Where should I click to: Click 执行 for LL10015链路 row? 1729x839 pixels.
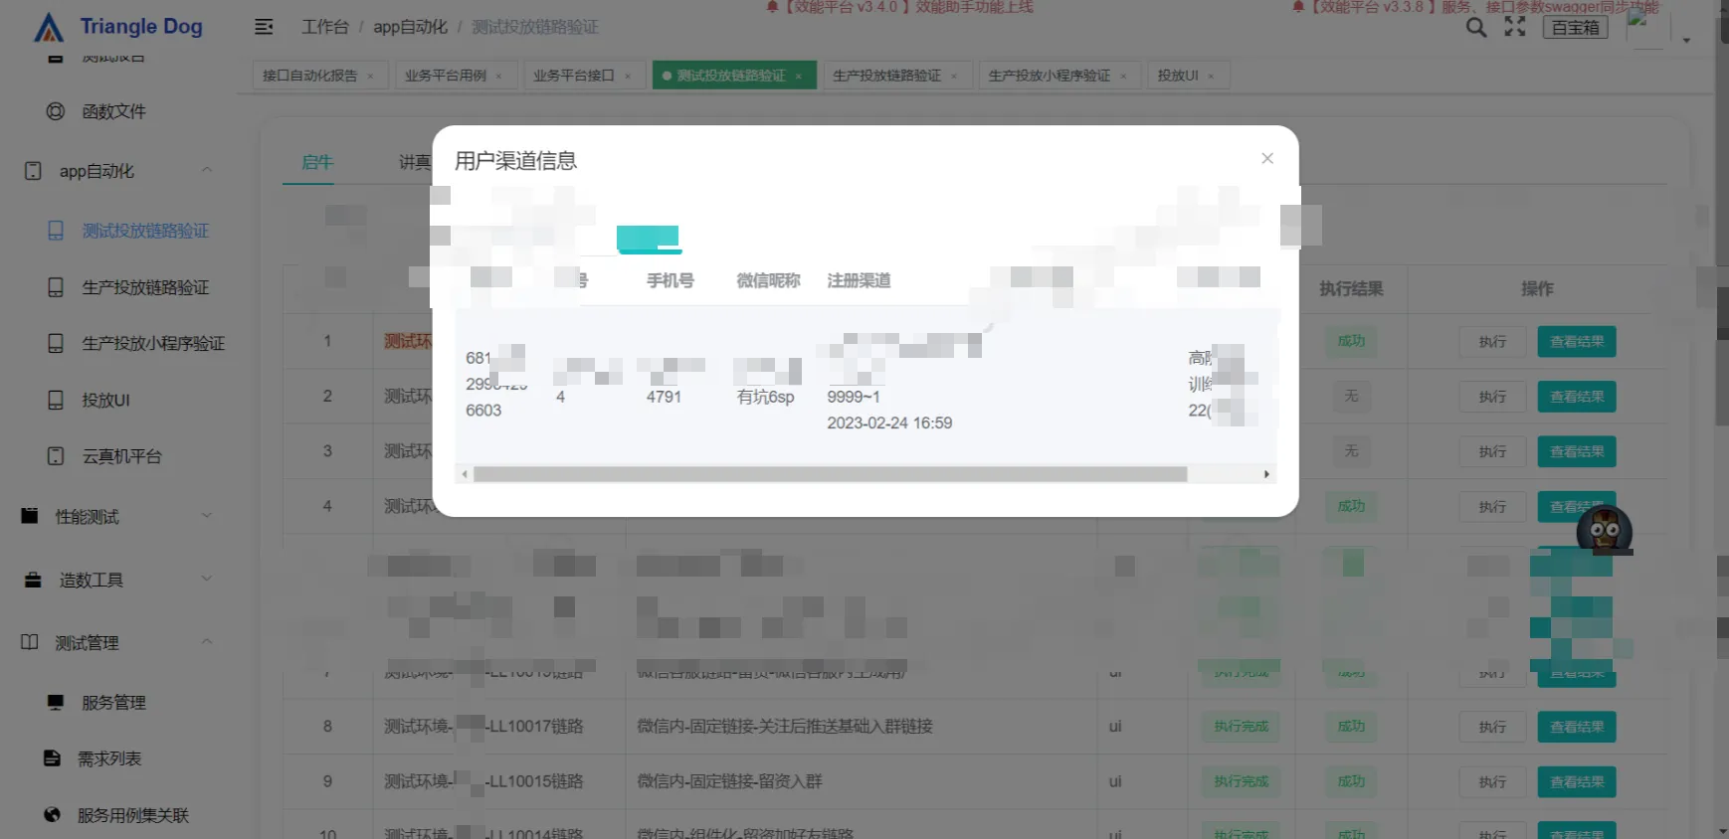point(1492,782)
